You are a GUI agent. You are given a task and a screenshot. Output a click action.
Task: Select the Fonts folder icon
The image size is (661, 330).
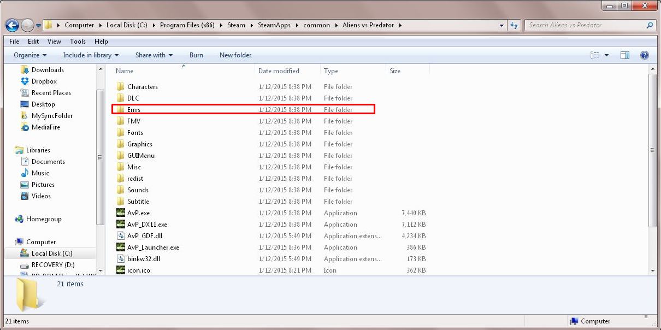coord(121,133)
